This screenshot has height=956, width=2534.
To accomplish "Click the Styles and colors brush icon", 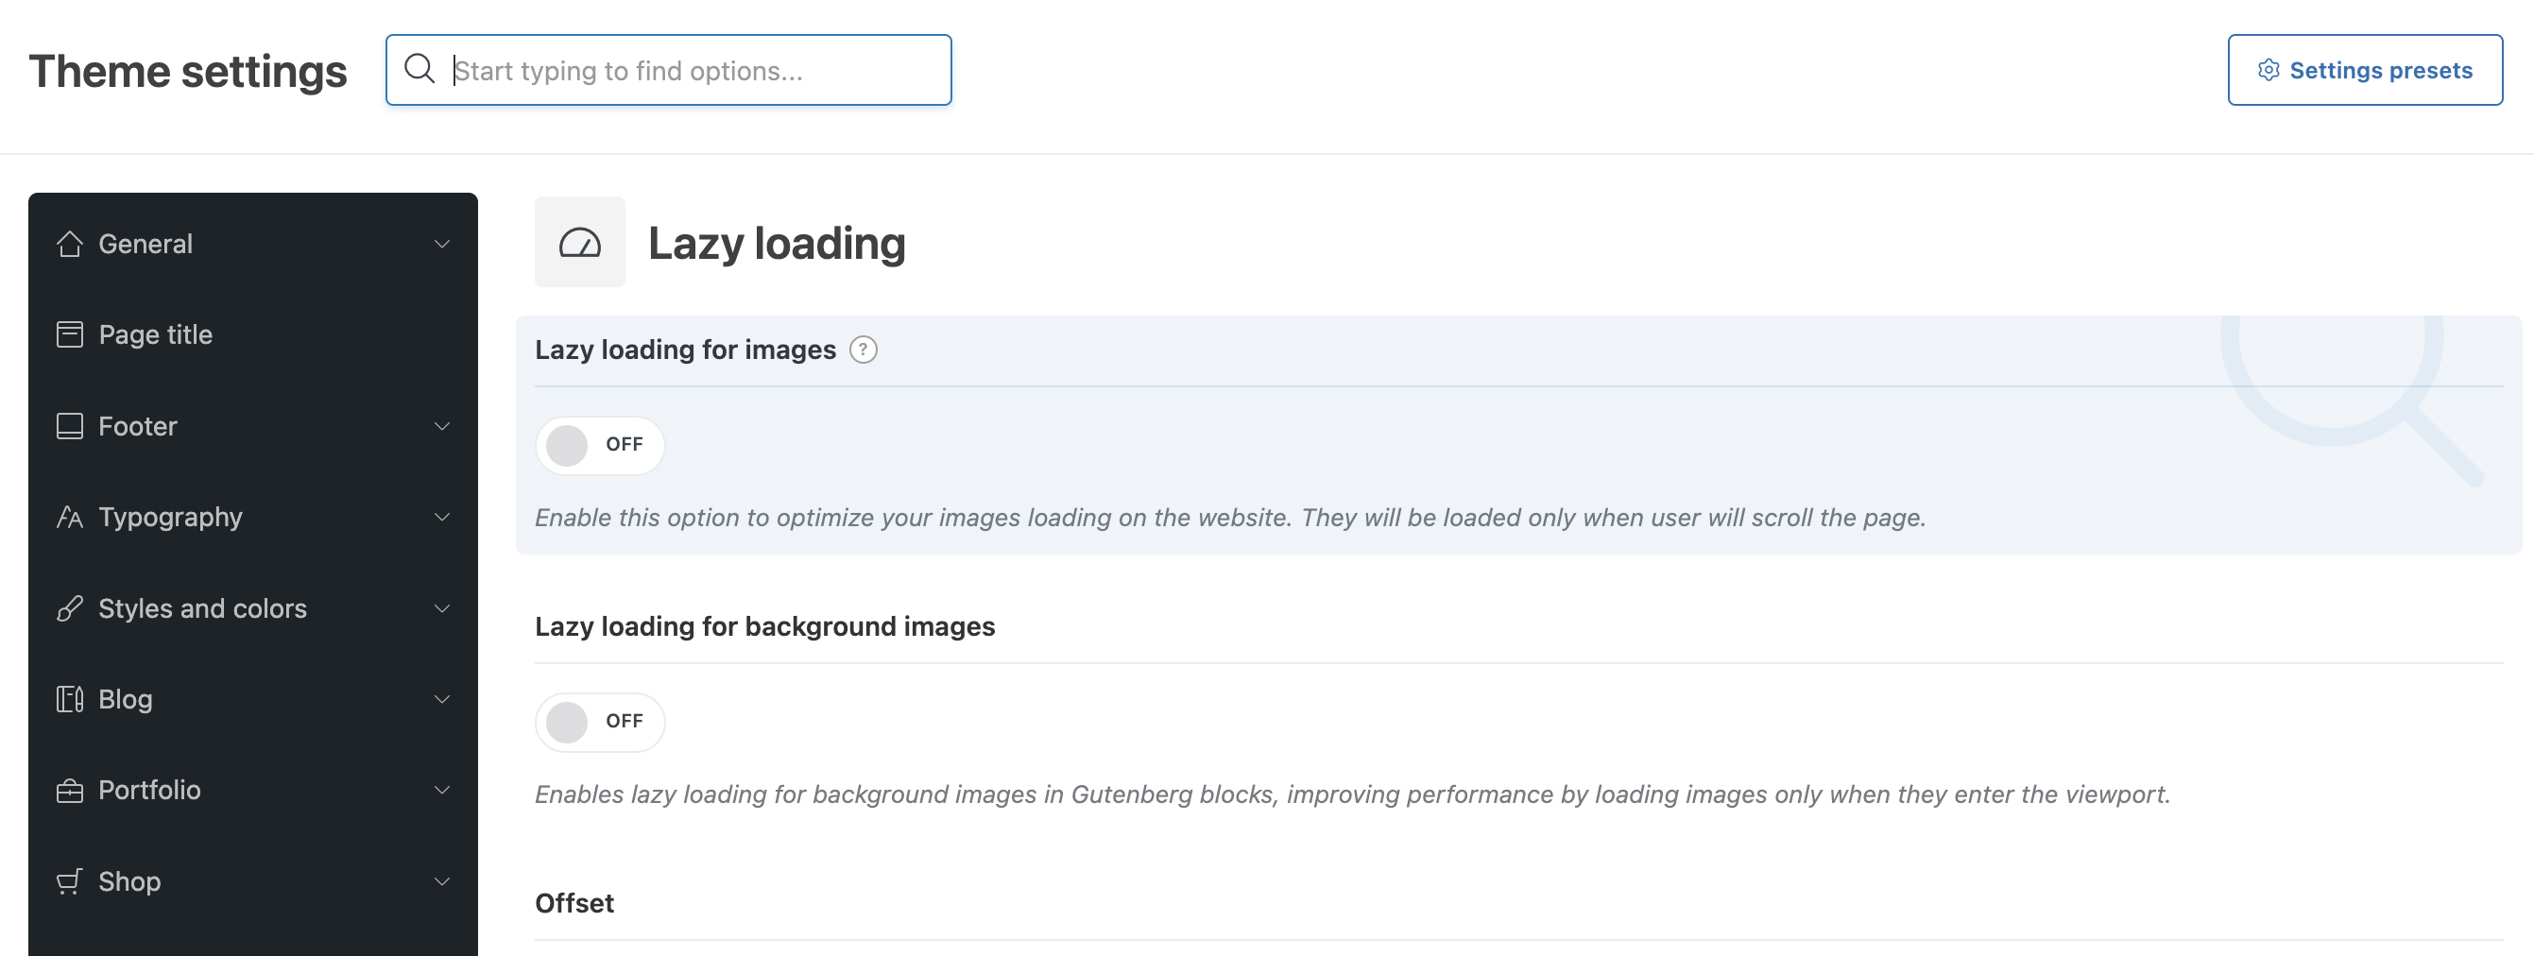I will pyautogui.click(x=69, y=608).
